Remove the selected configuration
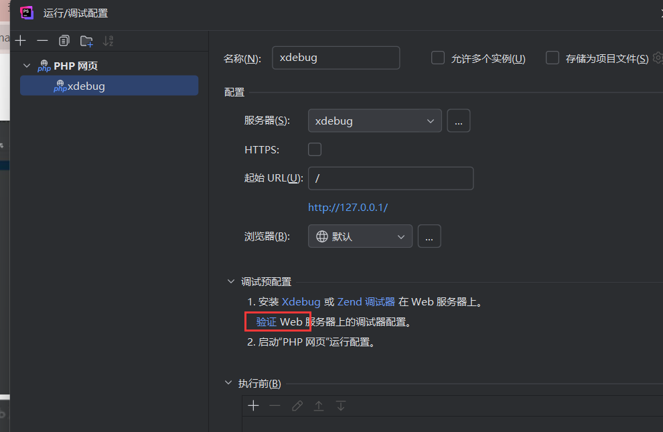This screenshot has height=432, width=663. [42, 40]
